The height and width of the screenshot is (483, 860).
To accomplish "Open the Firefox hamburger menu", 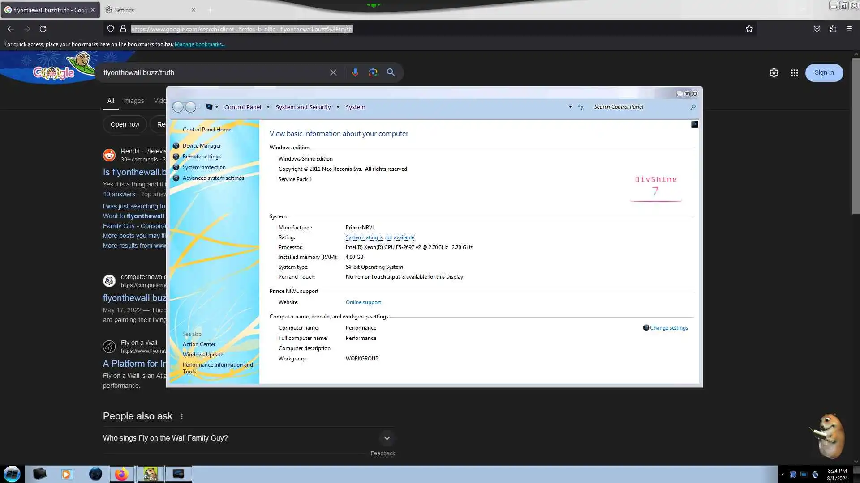I will [849, 29].
